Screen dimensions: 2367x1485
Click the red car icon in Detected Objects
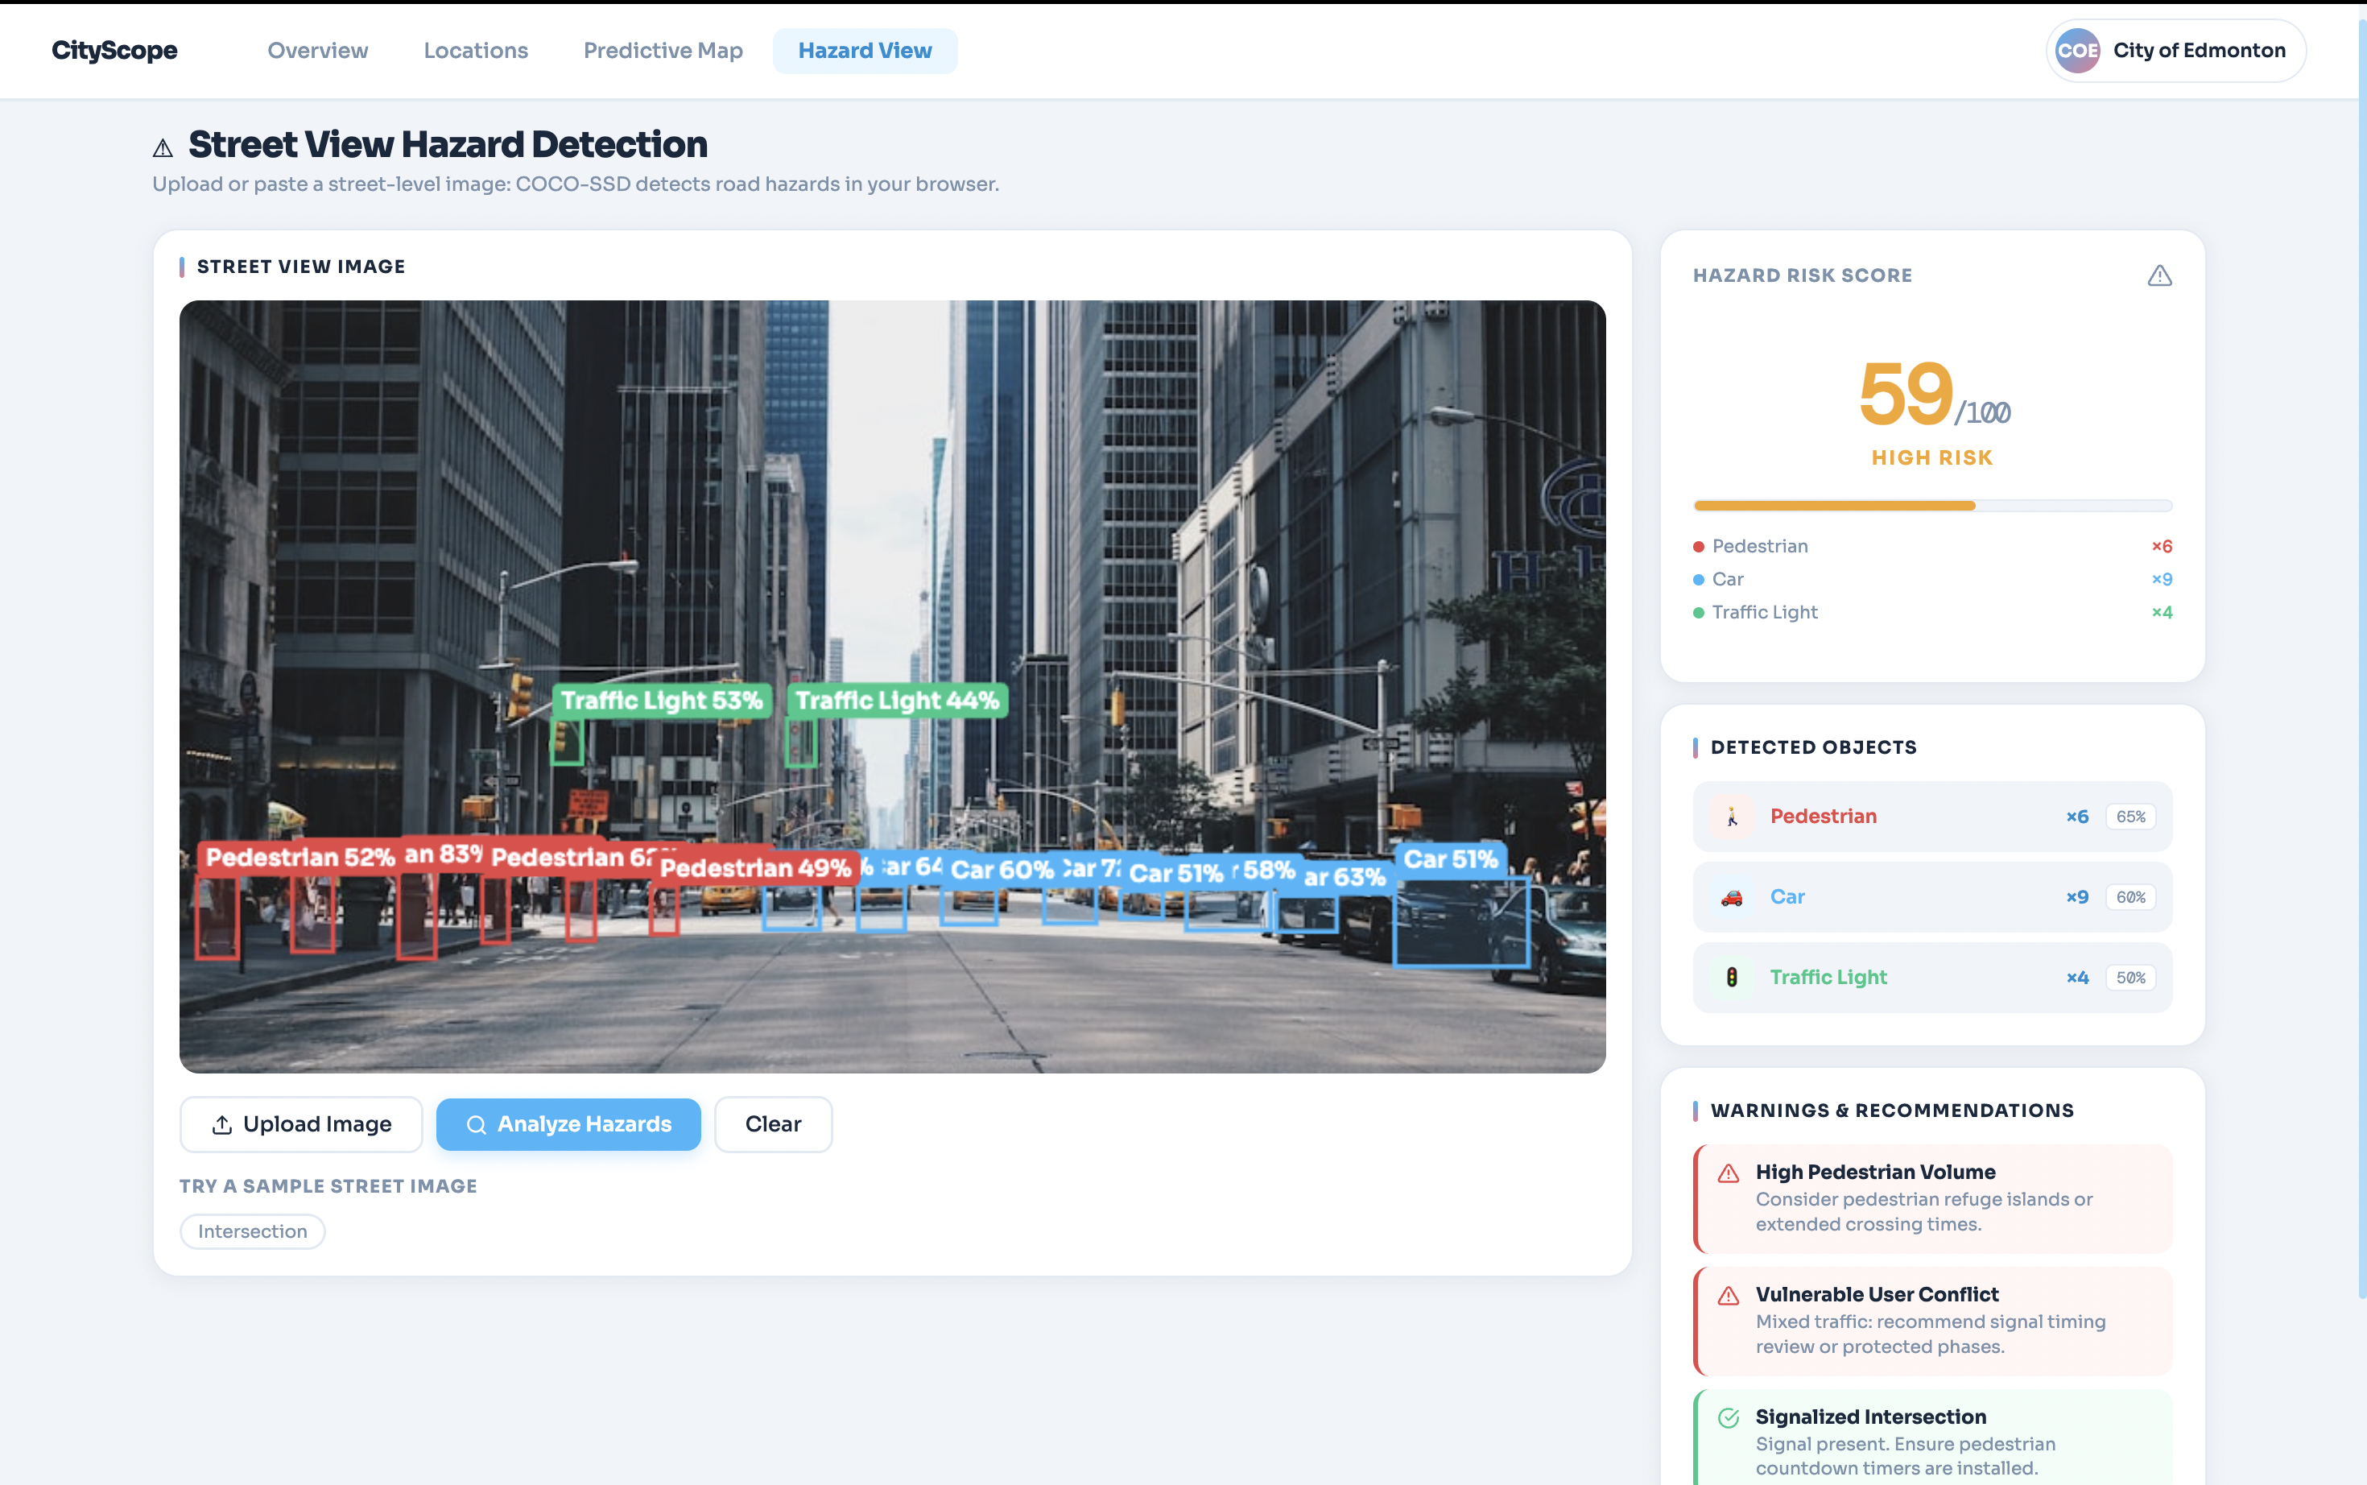[1732, 896]
